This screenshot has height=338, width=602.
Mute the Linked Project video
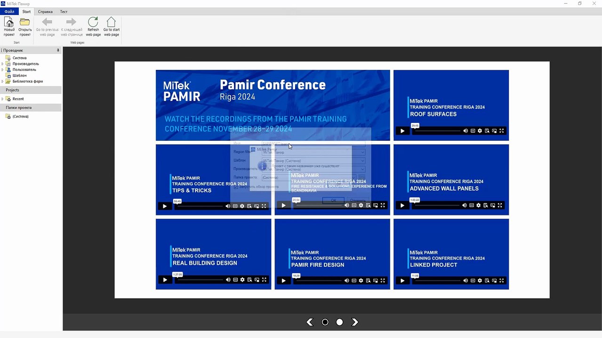(x=466, y=281)
